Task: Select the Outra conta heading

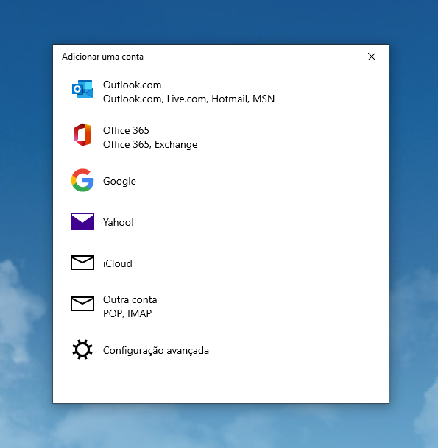Action: point(130,299)
